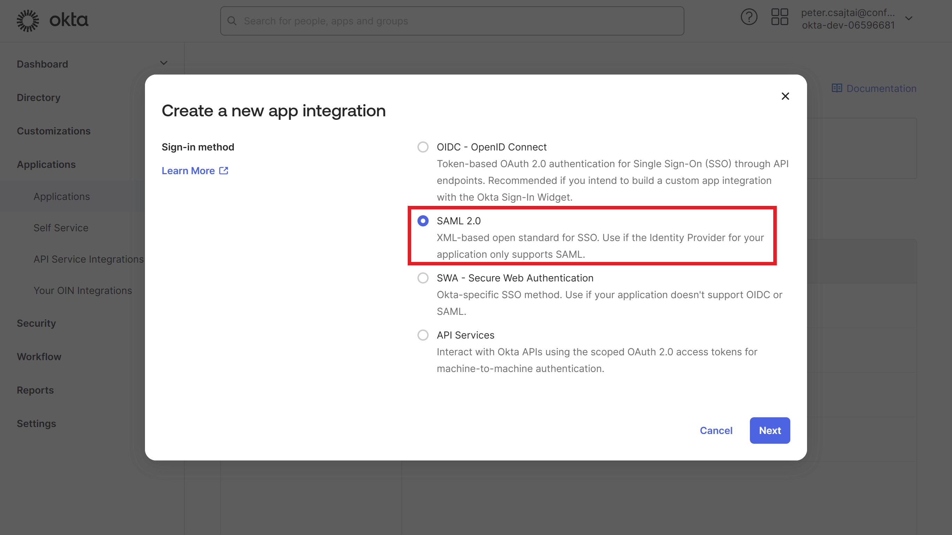Screen dimensions: 952x535
Task: Select the SAML 2.0 radio button
Action: [x=423, y=221]
